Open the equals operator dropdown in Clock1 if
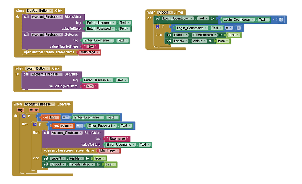Screen dimensions: 302x184 (x=229, y=28)
